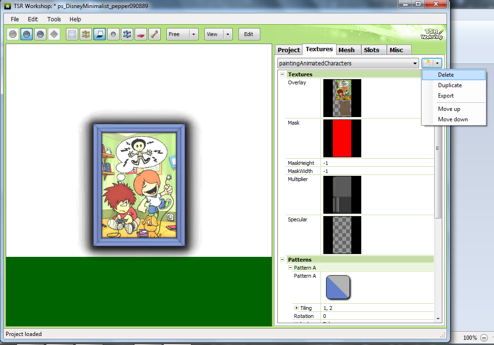494x345 pixels.
Task: Click the 'Multiplier' property label
Action: click(298, 179)
